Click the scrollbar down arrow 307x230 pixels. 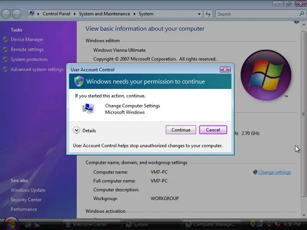(x=304, y=215)
